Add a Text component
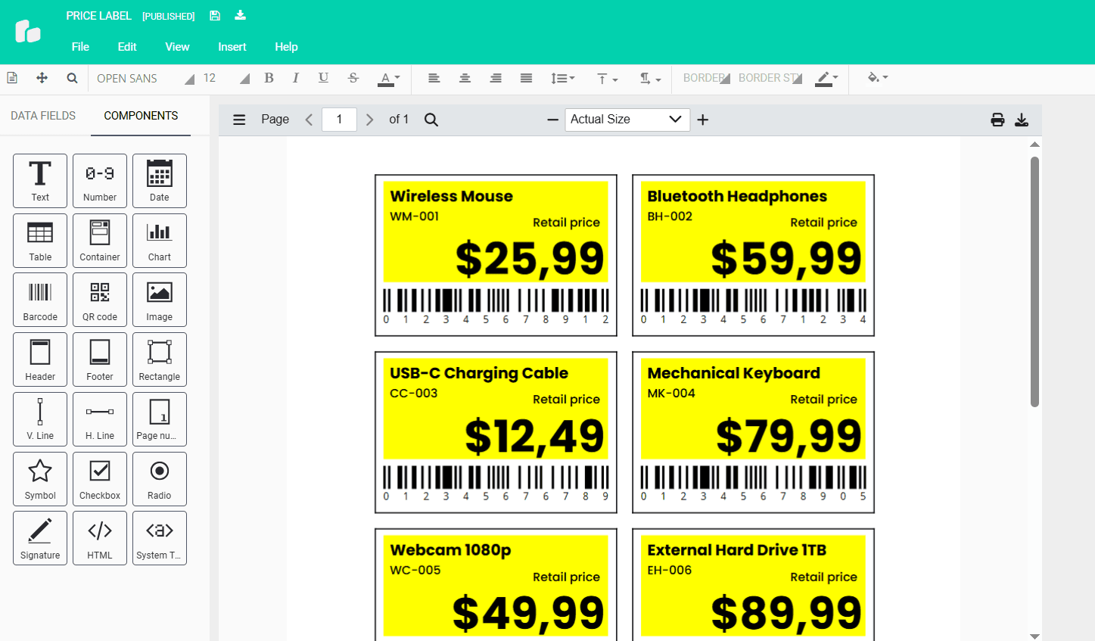The width and height of the screenshot is (1095, 641). (40, 181)
